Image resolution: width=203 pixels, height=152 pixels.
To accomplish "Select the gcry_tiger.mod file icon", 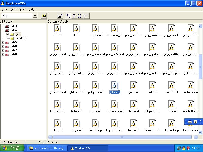I will pyautogui.click(x=134, y=66).
